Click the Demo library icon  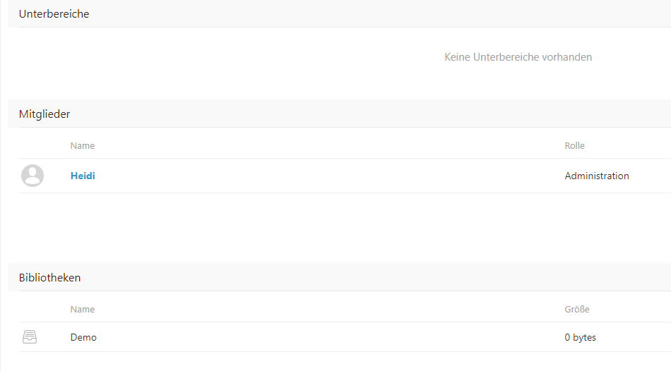30,337
